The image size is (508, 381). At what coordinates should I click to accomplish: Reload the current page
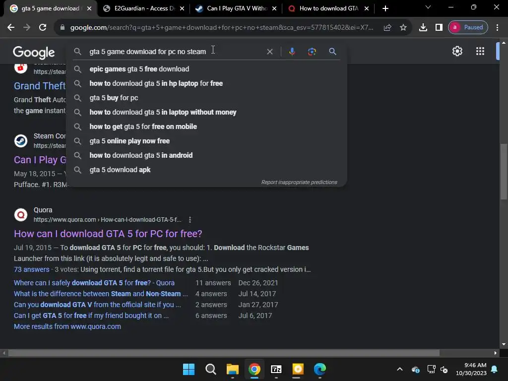tap(43, 28)
